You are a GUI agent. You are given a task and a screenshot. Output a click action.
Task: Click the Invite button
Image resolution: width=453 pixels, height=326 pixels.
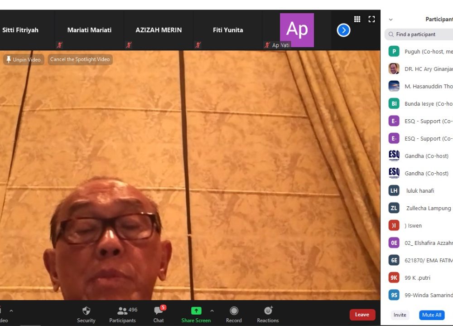pos(400,315)
